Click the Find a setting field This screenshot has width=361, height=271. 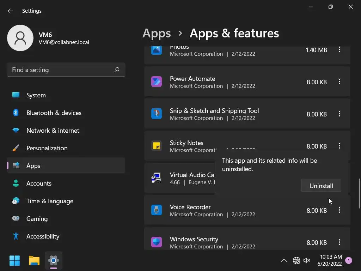pos(62,70)
